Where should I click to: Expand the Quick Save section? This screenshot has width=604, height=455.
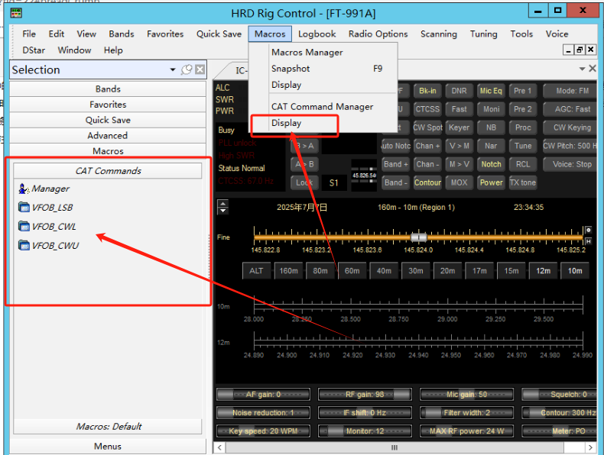tap(108, 120)
